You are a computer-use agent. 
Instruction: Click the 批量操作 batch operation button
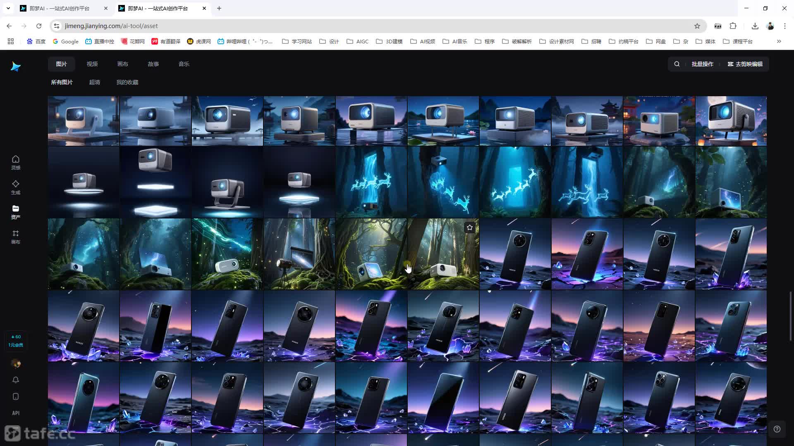point(702,64)
